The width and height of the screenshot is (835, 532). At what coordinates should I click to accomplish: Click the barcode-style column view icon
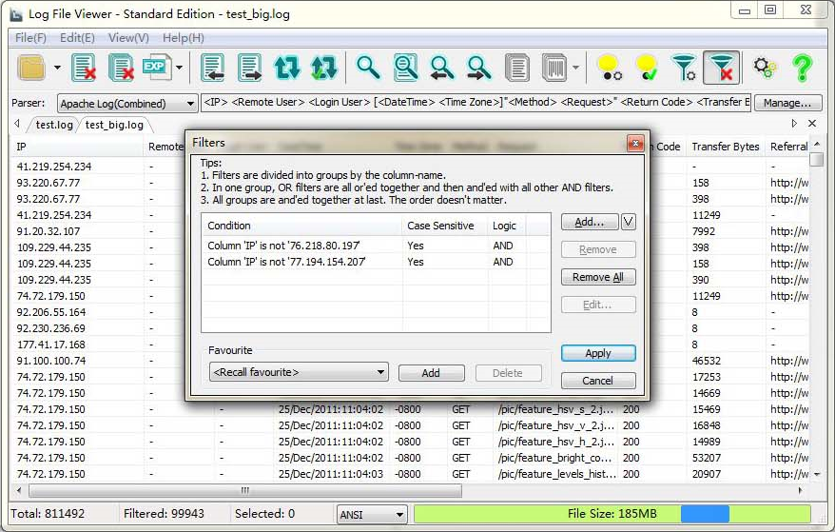(x=553, y=68)
